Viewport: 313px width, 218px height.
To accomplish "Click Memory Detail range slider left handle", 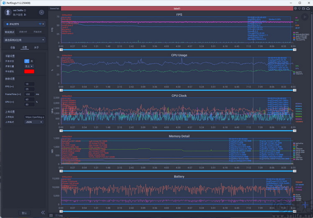I will pyautogui.click(x=61, y=171).
